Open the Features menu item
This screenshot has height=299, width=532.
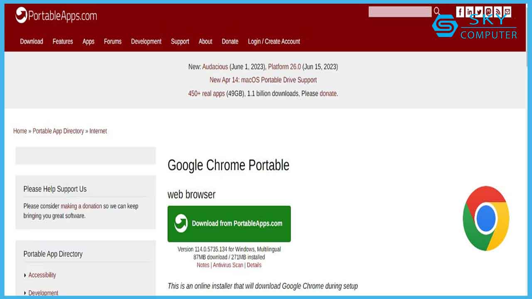point(63,42)
